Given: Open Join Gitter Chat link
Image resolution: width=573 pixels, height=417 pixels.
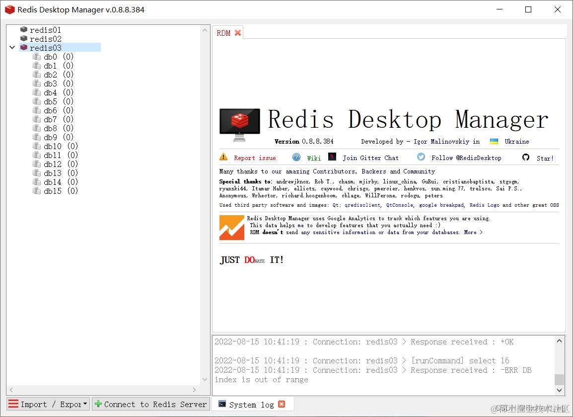Looking at the screenshot, I should pos(370,158).
